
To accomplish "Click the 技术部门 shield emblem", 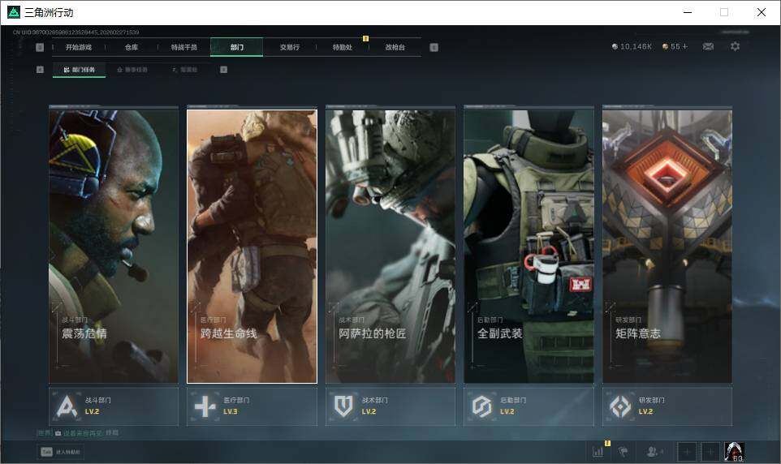I will click(343, 406).
